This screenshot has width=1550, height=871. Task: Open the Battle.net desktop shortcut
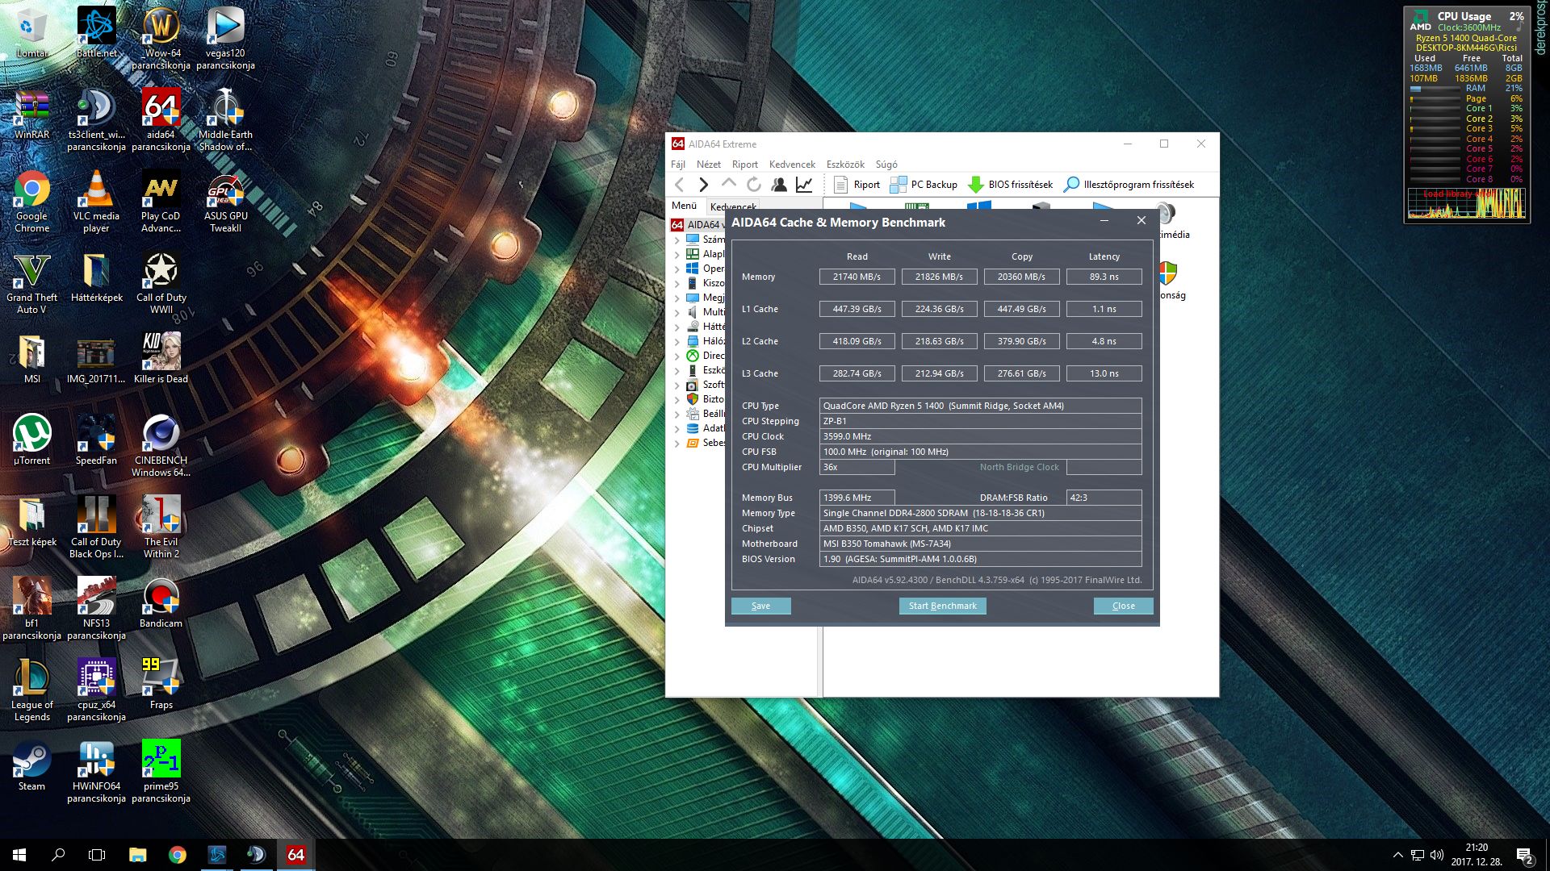[96, 32]
